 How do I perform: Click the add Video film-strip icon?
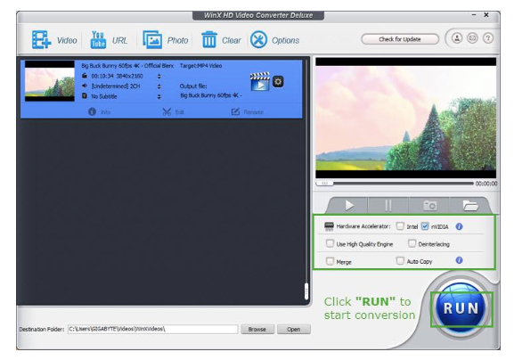pyautogui.click(x=41, y=40)
